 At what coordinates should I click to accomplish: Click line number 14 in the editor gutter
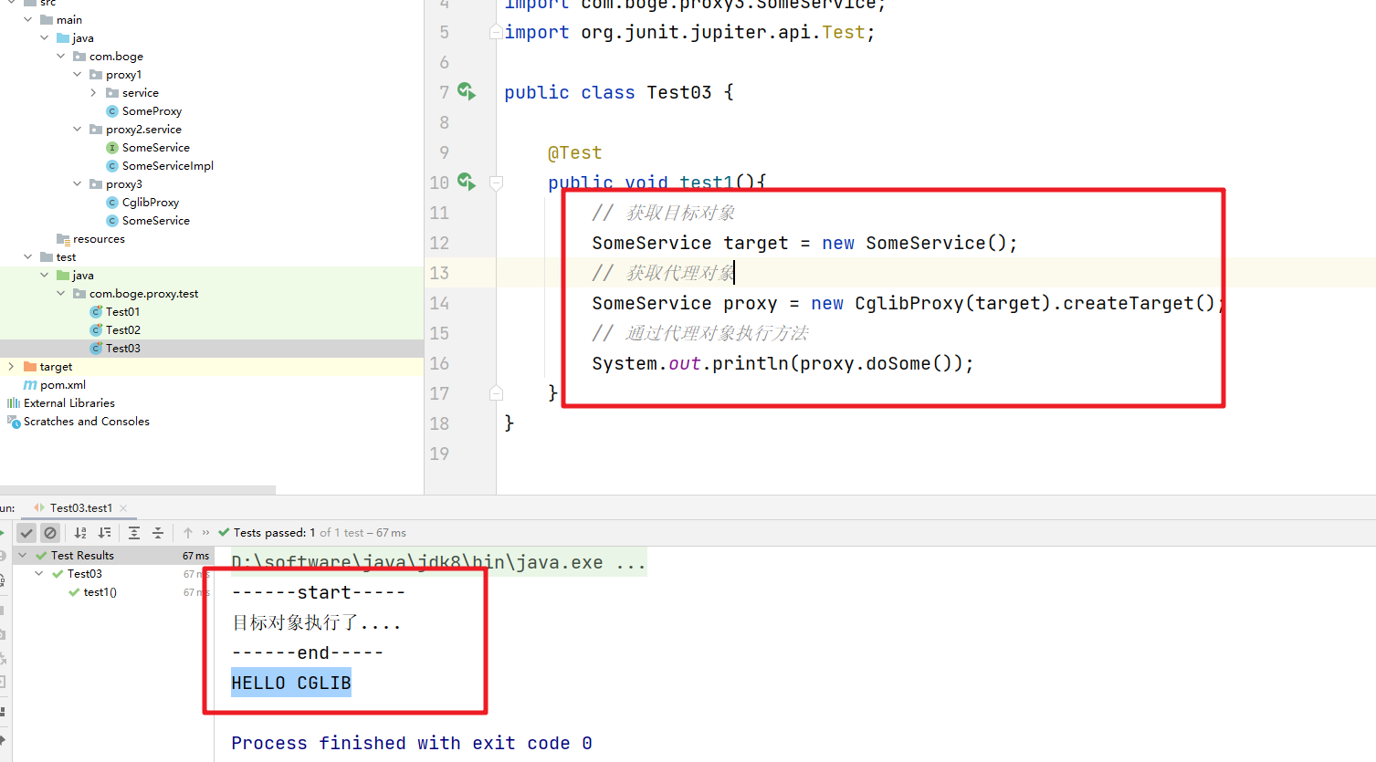439,303
